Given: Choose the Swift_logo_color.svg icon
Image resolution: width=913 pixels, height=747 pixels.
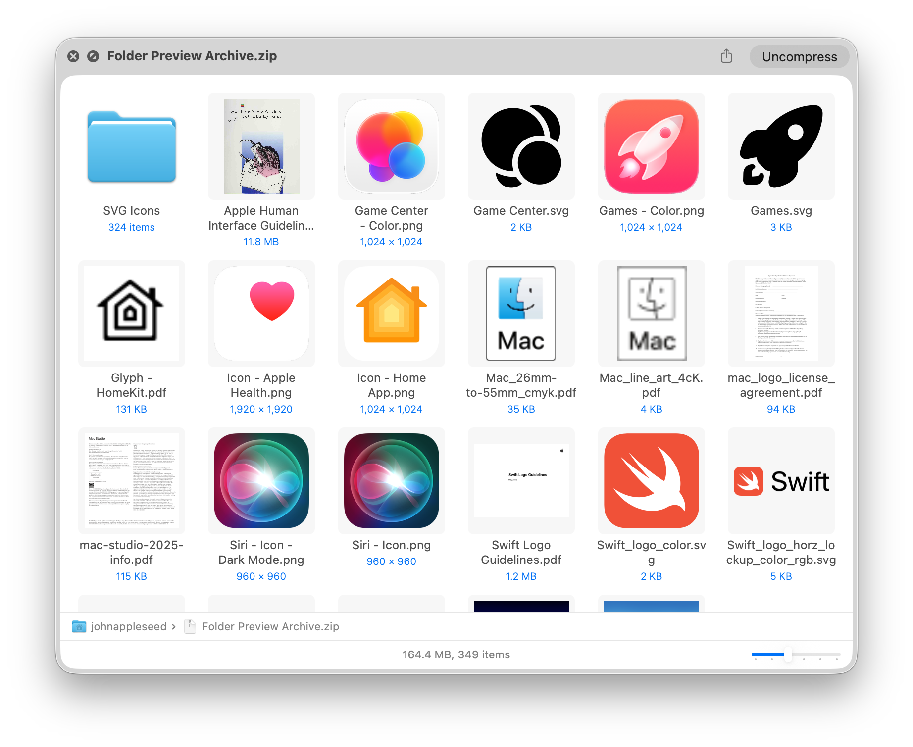Looking at the screenshot, I should (x=651, y=481).
